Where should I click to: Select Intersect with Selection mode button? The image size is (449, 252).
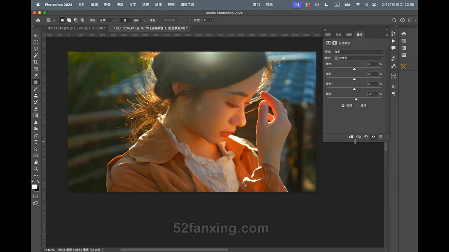(82, 20)
